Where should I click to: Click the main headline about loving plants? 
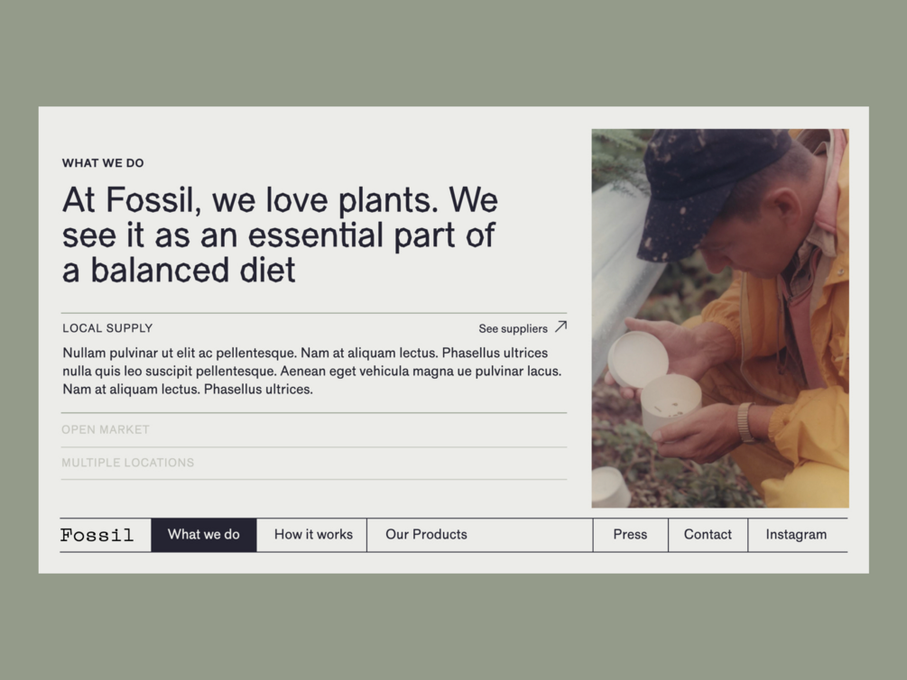280,234
